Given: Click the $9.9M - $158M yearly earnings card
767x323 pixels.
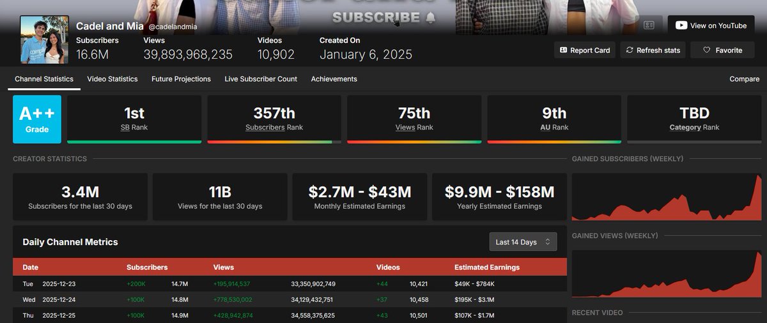Looking at the screenshot, I should click(499, 197).
